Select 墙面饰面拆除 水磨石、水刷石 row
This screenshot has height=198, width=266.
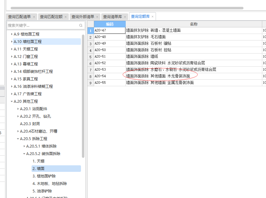coord(194,70)
